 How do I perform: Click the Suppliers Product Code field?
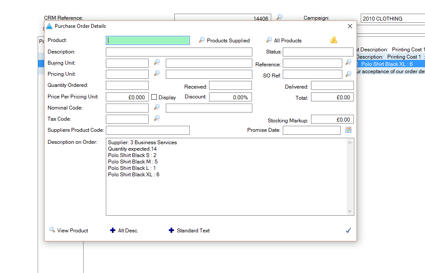148,130
